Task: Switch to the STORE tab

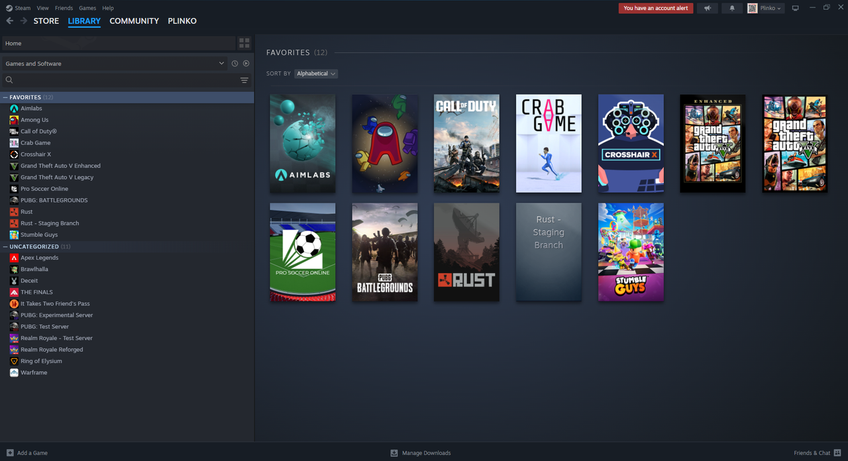Action: (x=46, y=21)
